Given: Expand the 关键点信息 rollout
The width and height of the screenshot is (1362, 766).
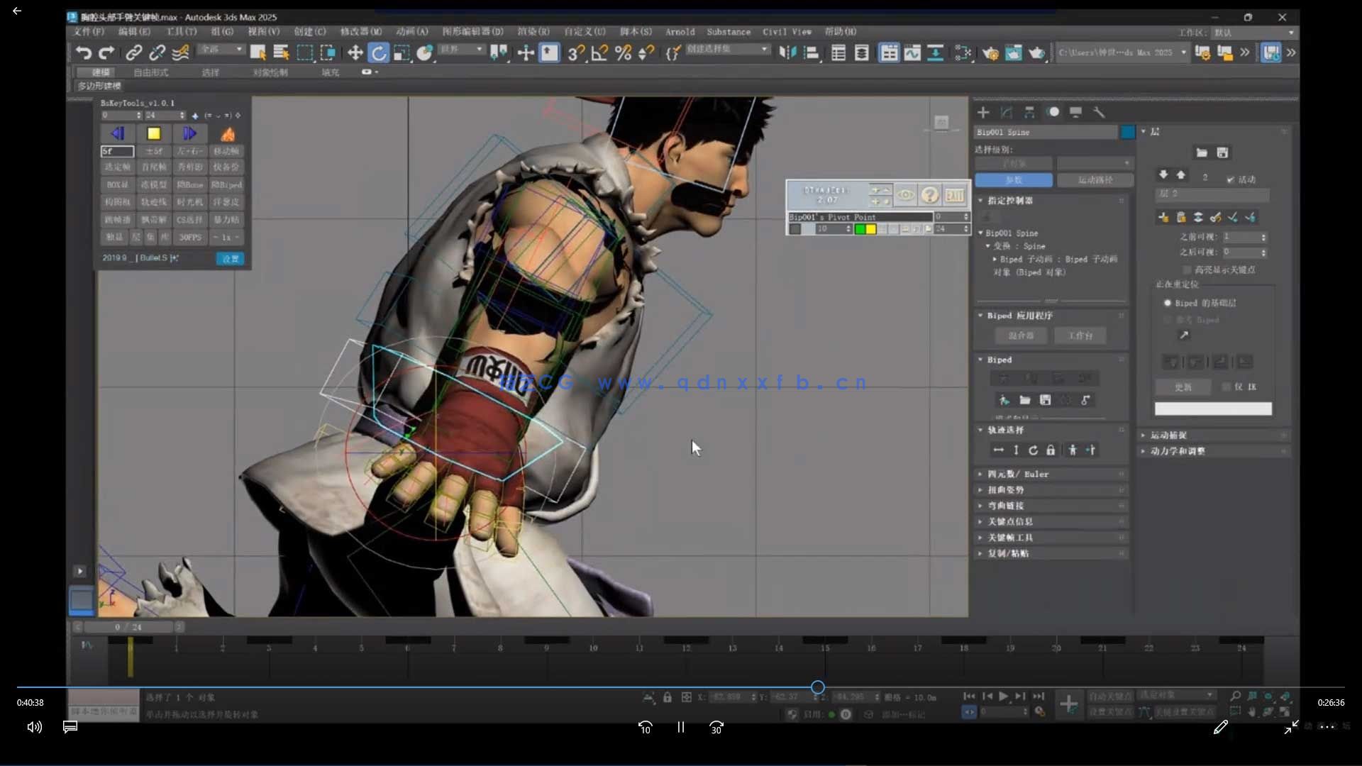Looking at the screenshot, I should click(x=1010, y=521).
